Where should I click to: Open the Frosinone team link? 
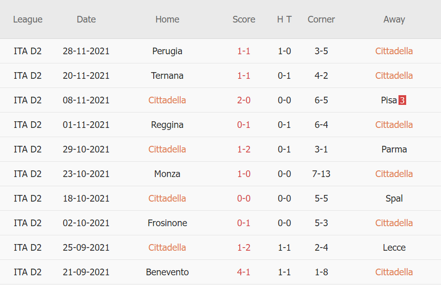coord(167,223)
